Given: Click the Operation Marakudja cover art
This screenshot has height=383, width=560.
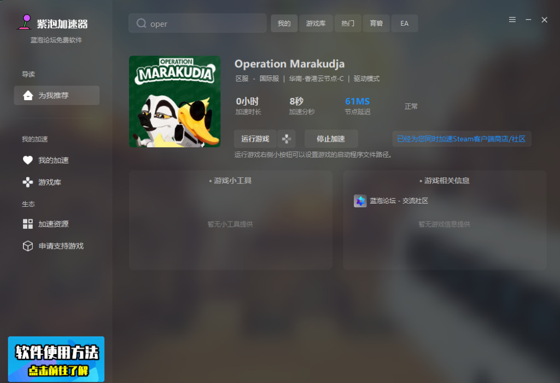Looking at the screenshot, I should tap(174, 101).
